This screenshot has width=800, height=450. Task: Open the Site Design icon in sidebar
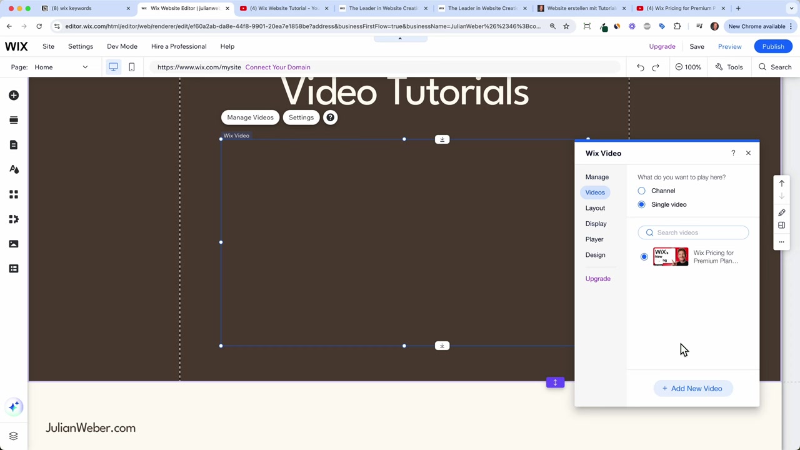pyautogui.click(x=14, y=169)
